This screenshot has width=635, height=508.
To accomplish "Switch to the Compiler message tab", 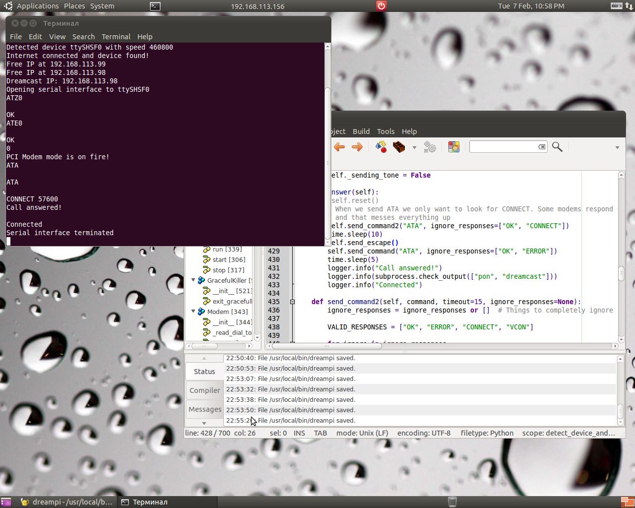I will pos(204,390).
